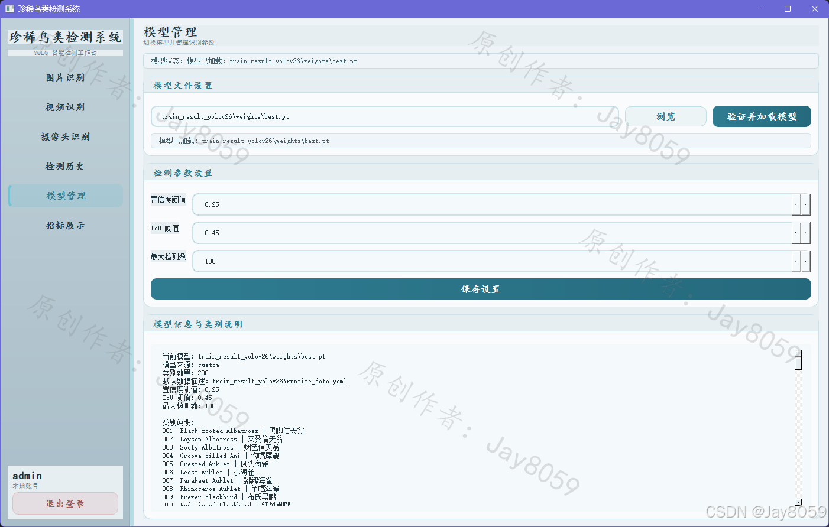Save parameters with 保存设置 button
The width and height of the screenshot is (829, 527).
coord(481,289)
